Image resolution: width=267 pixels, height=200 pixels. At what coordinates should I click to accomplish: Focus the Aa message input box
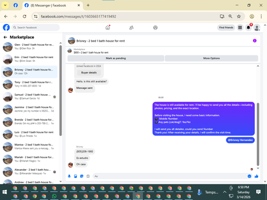[169, 176]
